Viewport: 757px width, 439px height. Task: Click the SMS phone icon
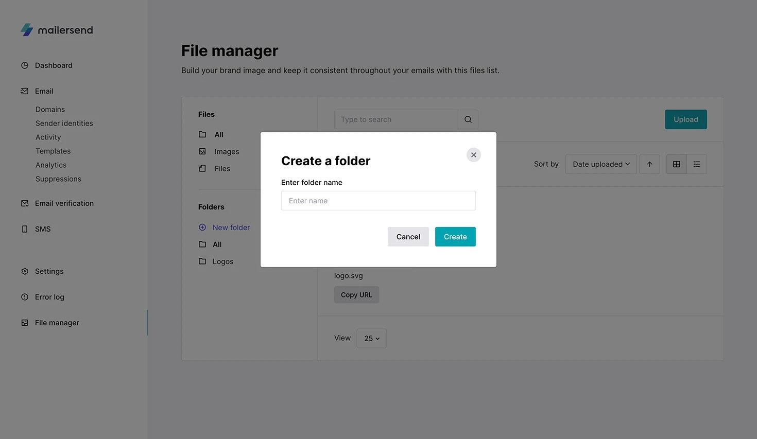[25, 229]
